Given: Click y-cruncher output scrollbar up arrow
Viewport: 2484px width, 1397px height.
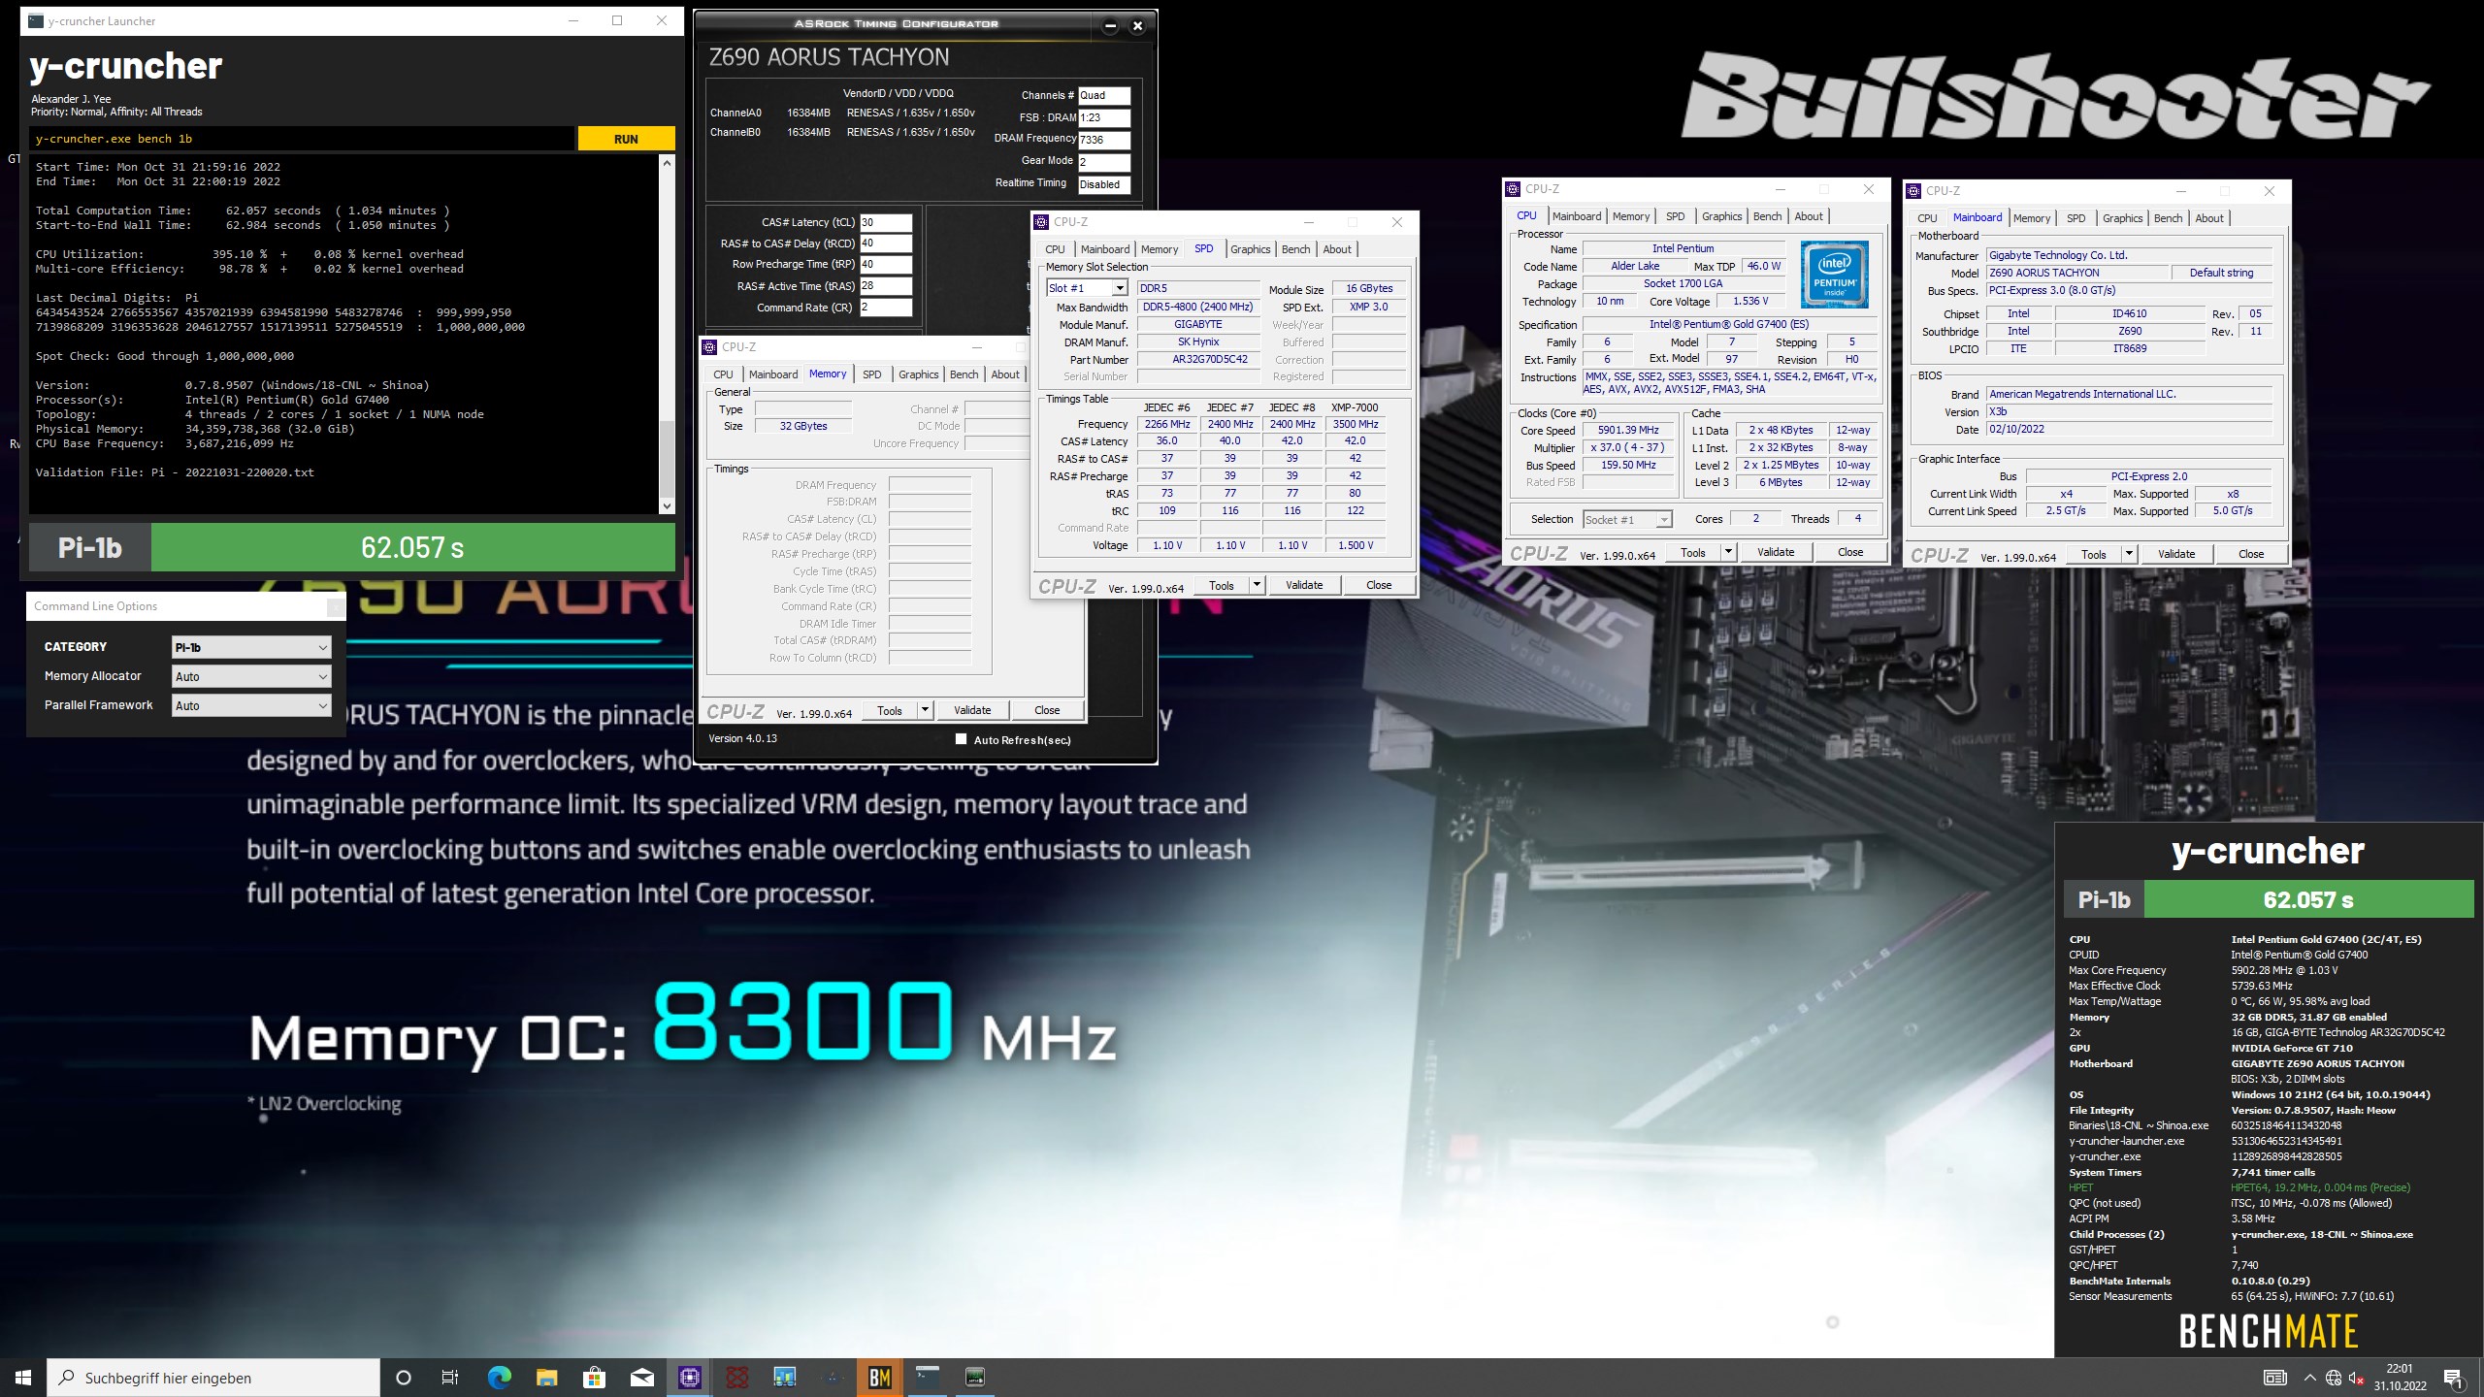Looking at the screenshot, I should click(x=667, y=162).
